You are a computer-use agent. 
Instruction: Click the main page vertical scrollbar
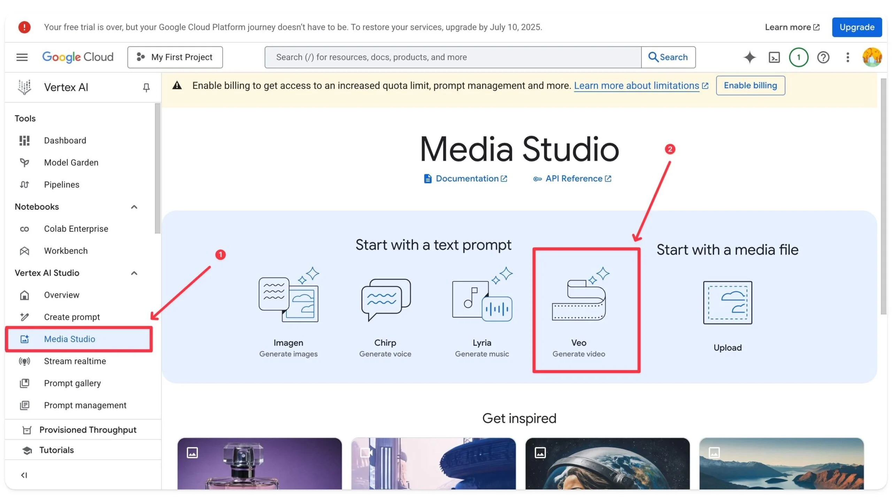(884, 196)
